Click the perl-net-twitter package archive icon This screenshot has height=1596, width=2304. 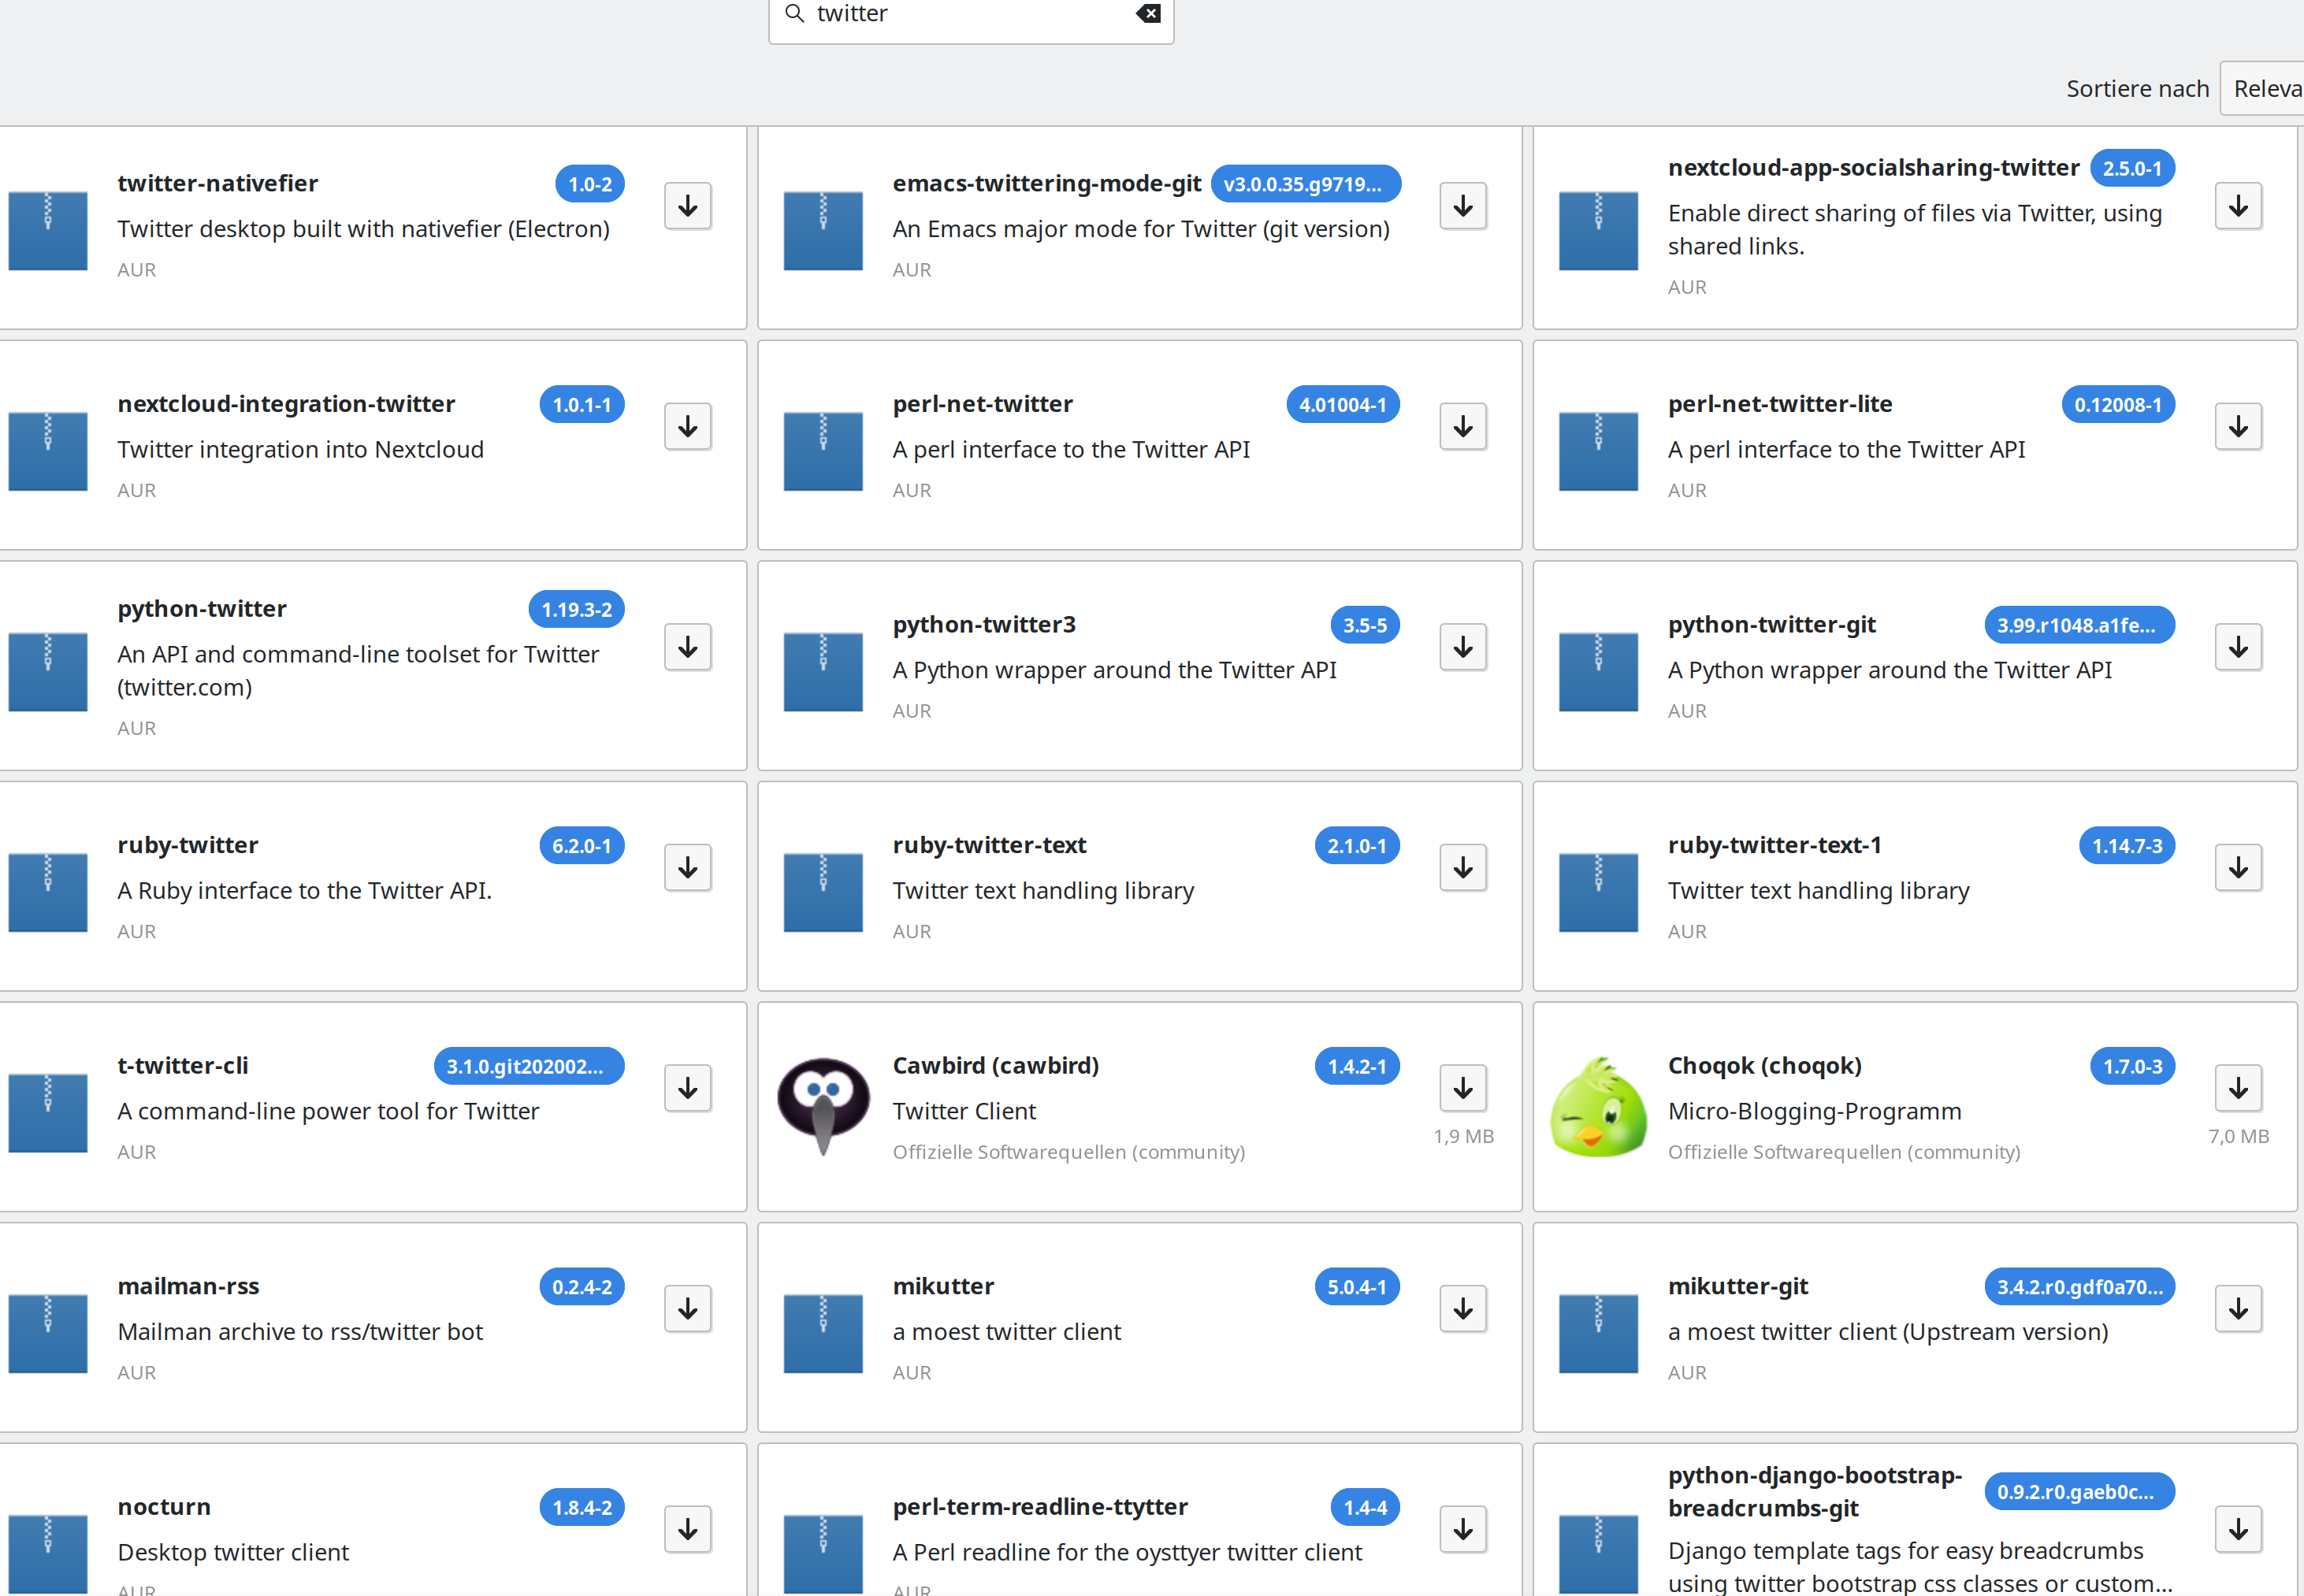tap(823, 451)
